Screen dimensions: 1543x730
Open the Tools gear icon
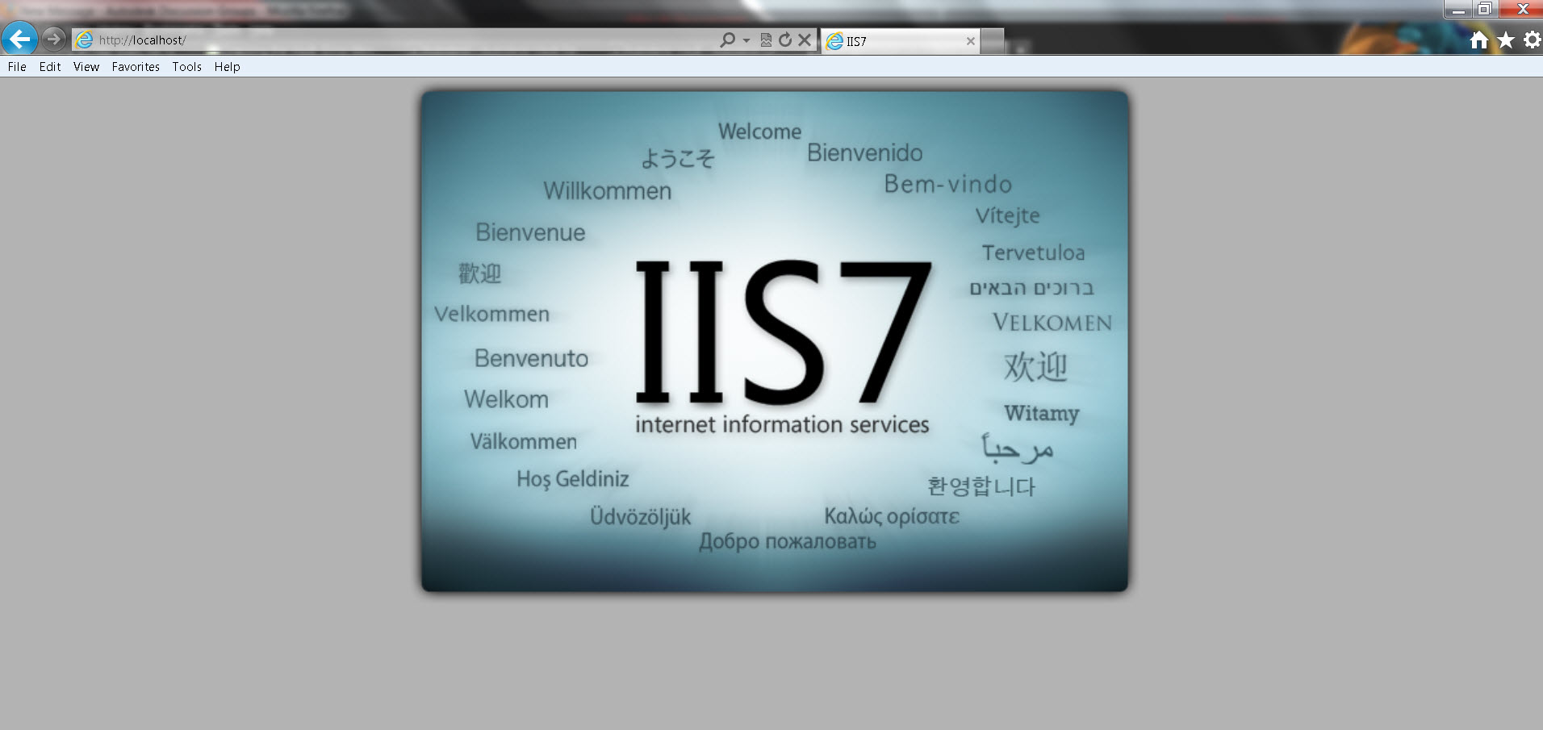pos(1532,40)
